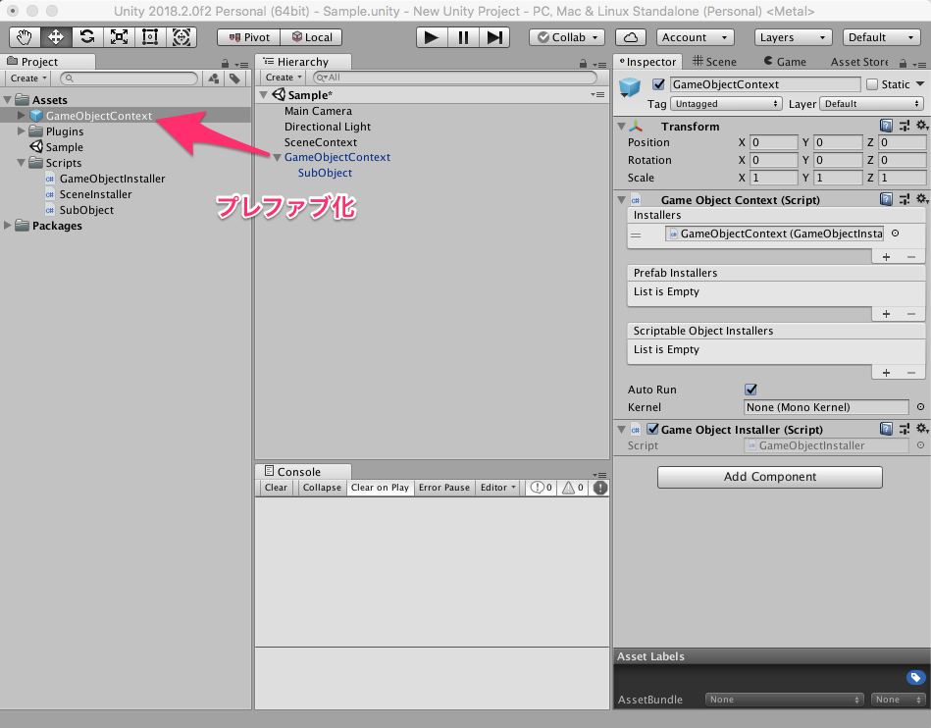Open the Collab dropdown
This screenshot has height=728, width=931.
point(567,37)
